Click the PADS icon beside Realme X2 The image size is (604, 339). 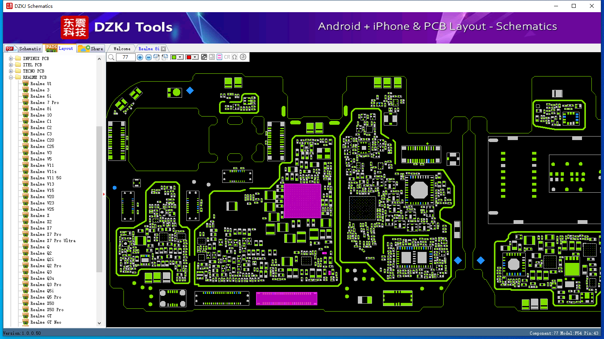point(26,222)
